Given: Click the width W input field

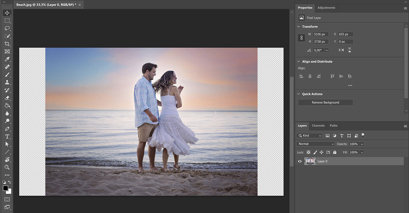Looking at the screenshot, I should [320, 34].
